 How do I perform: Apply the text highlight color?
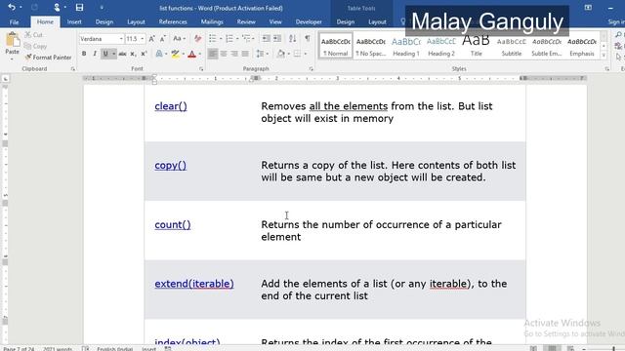tap(175, 54)
